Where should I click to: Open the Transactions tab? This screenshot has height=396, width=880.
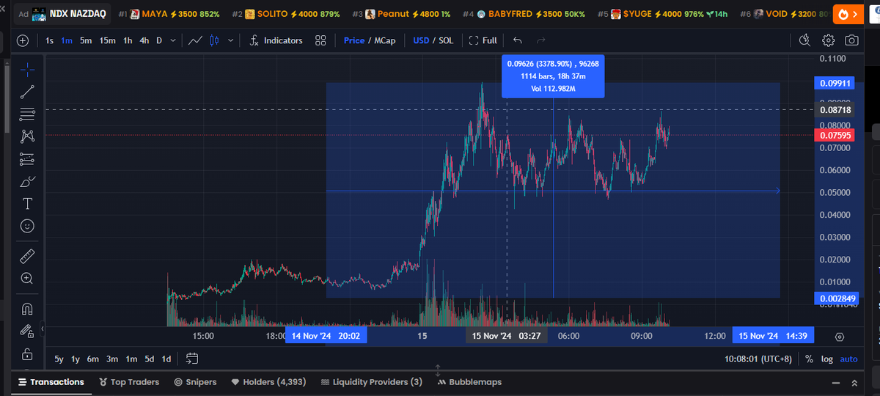click(51, 382)
